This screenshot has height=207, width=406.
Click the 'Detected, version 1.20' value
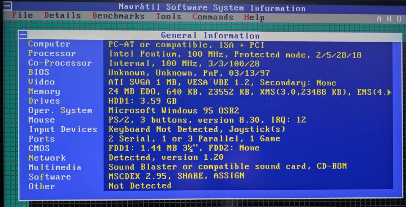coord(166,157)
